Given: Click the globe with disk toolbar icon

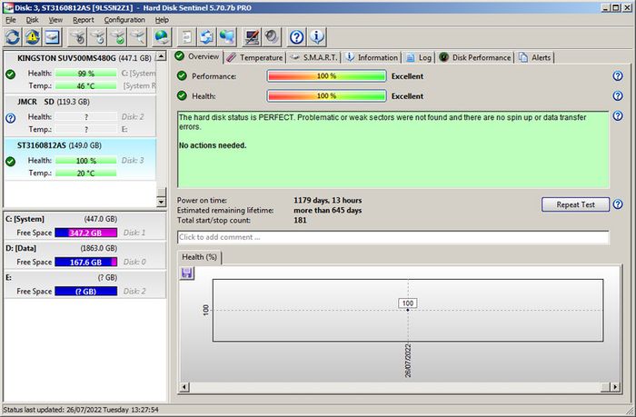Looking at the screenshot, I should [x=162, y=37].
